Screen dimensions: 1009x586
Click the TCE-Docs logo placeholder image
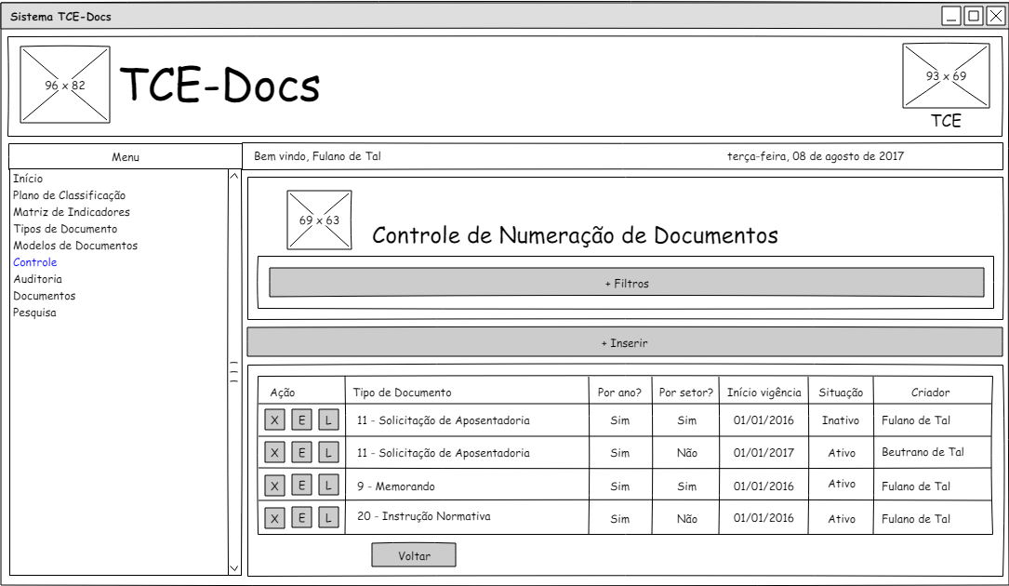pos(65,86)
